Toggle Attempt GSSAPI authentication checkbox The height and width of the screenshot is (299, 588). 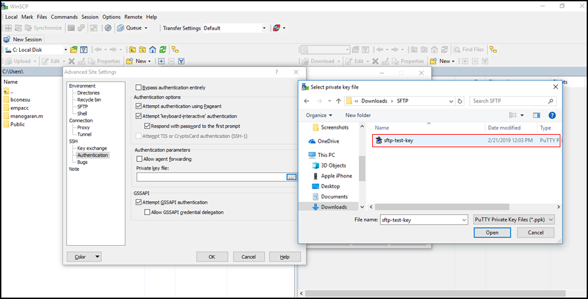click(x=139, y=202)
